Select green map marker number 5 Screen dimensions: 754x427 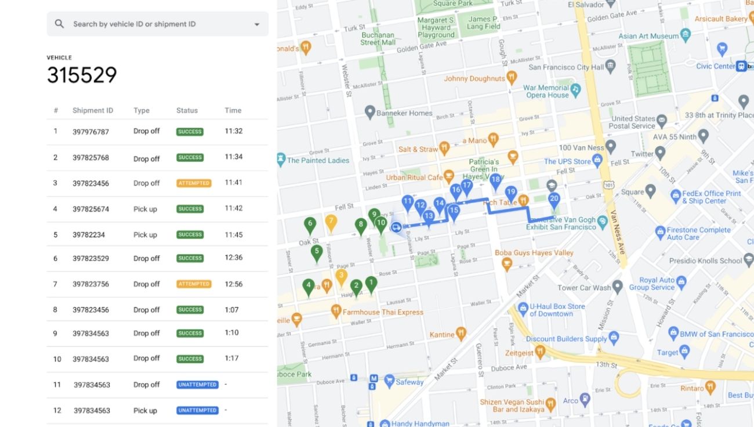[316, 252]
